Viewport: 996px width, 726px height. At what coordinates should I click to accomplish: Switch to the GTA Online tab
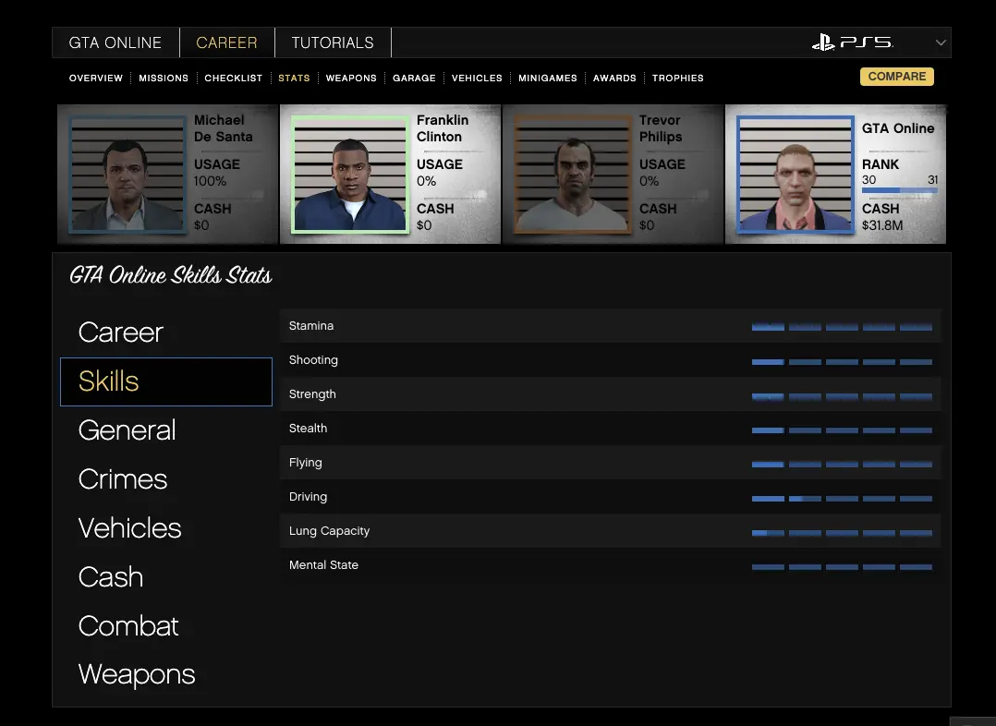(115, 42)
